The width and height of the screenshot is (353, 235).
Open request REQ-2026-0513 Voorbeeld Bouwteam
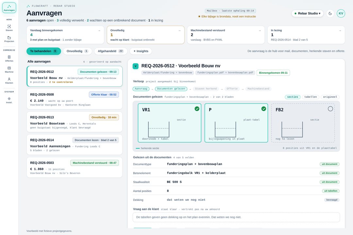[x=75, y=122]
